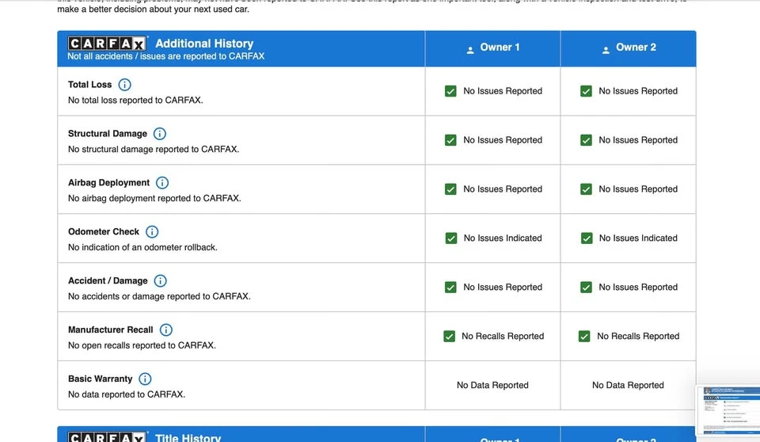Click 'No total loss reported to CARFAX.' text
760x442 pixels.
point(135,100)
